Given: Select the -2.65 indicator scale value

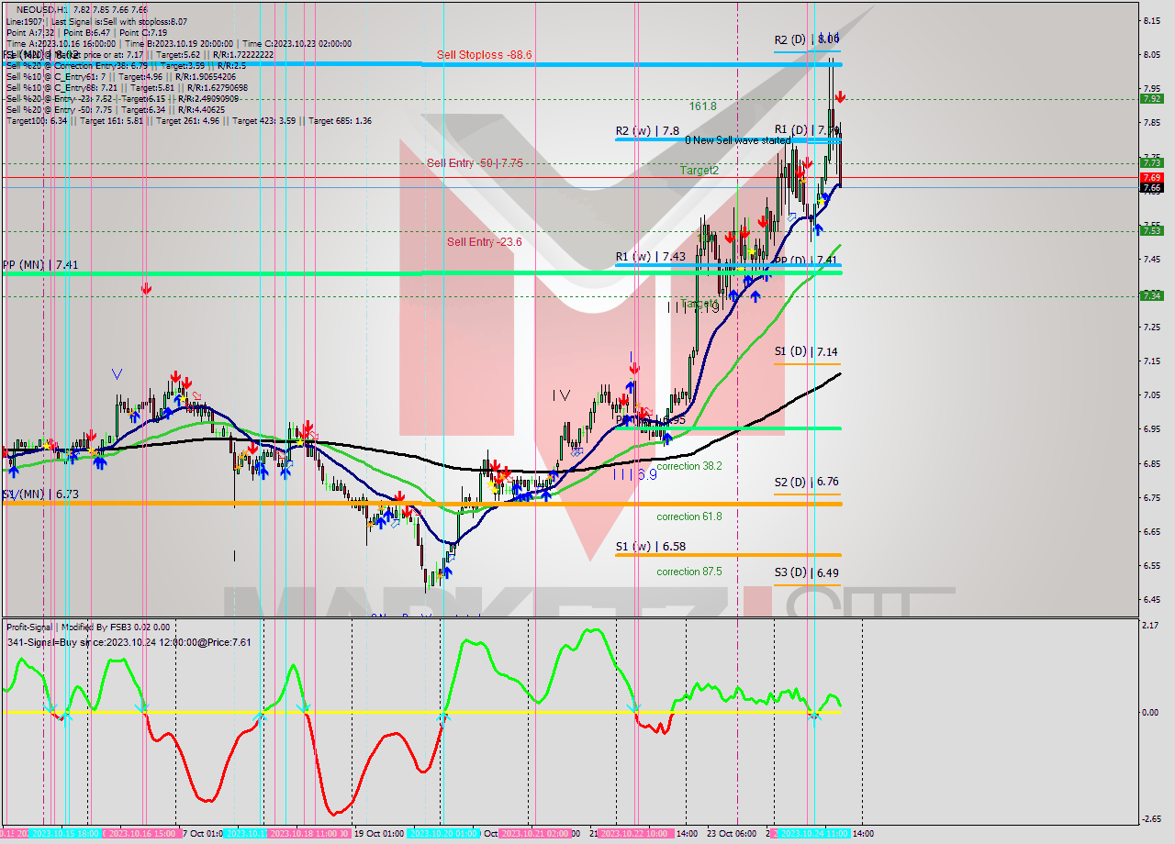Looking at the screenshot, I should [x=1149, y=819].
